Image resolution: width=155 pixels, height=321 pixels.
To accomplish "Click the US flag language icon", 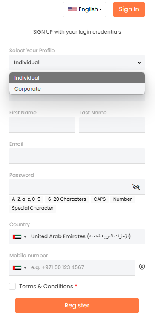I will 72,9.
